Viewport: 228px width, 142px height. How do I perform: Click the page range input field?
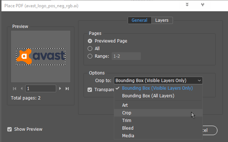126,56
